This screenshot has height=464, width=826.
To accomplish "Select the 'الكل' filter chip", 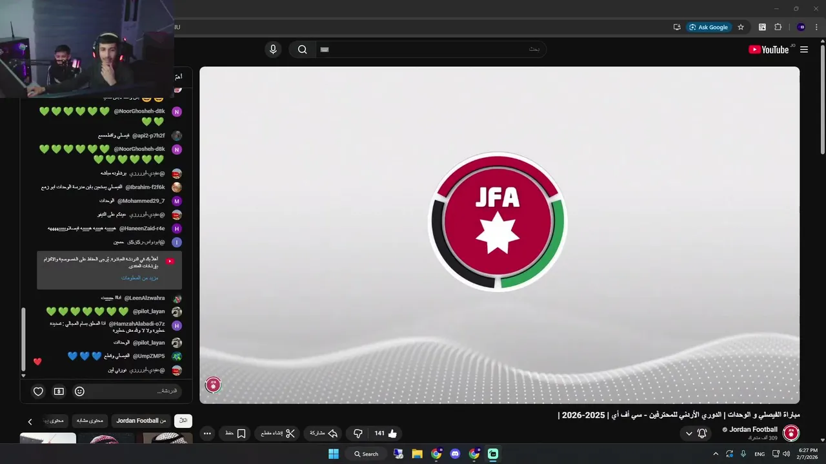I will (x=183, y=421).
